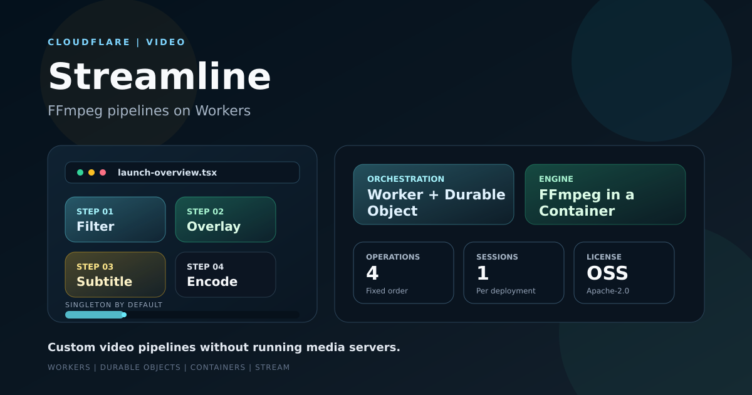Viewport: 752px width, 395px height.
Task: Click the green window dot
Action: [x=80, y=172]
